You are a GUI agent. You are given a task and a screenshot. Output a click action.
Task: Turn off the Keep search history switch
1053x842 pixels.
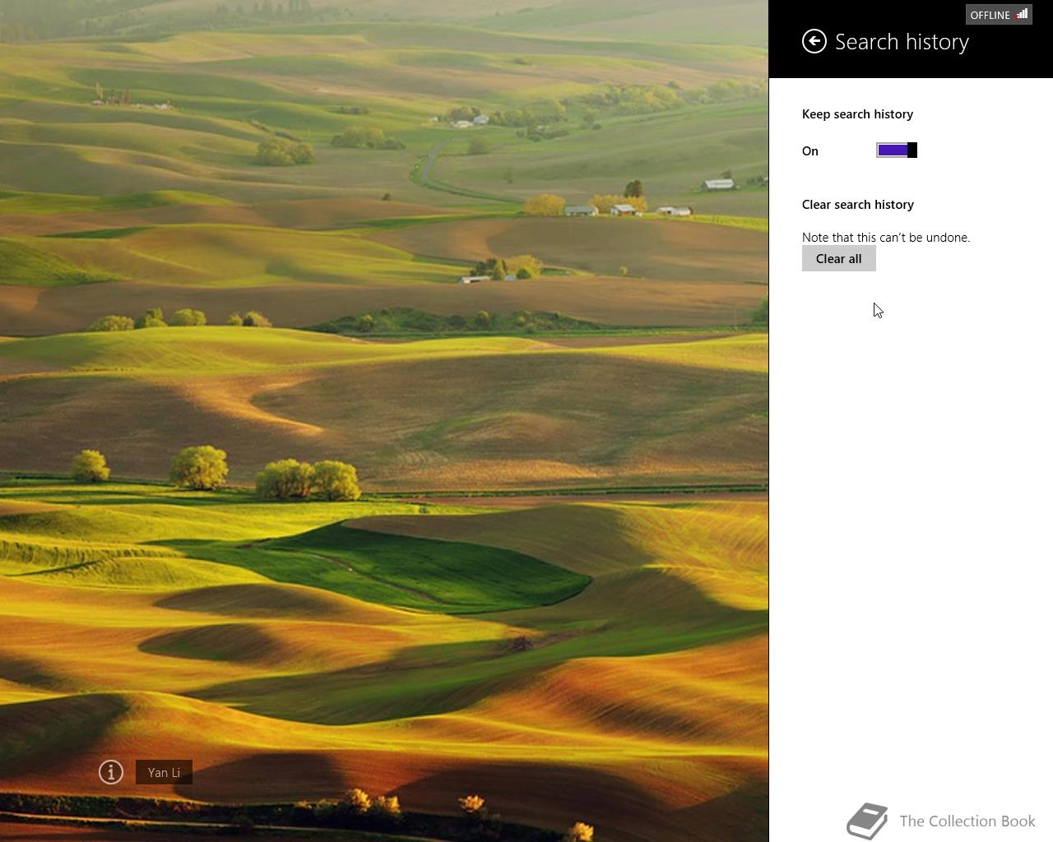(x=897, y=150)
